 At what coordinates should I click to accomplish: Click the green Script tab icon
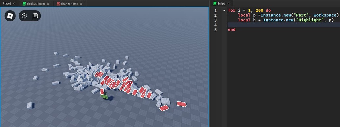[215, 4]
